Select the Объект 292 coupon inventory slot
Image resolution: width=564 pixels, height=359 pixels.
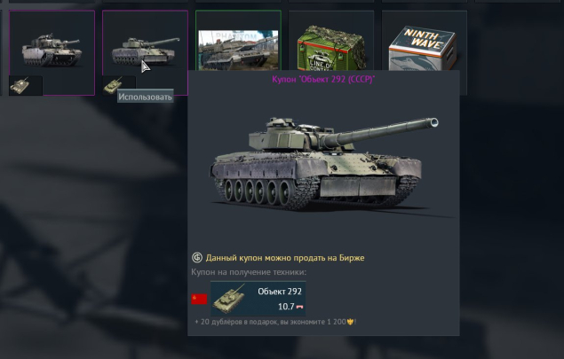pyautogui.click(x=145, y=53)
